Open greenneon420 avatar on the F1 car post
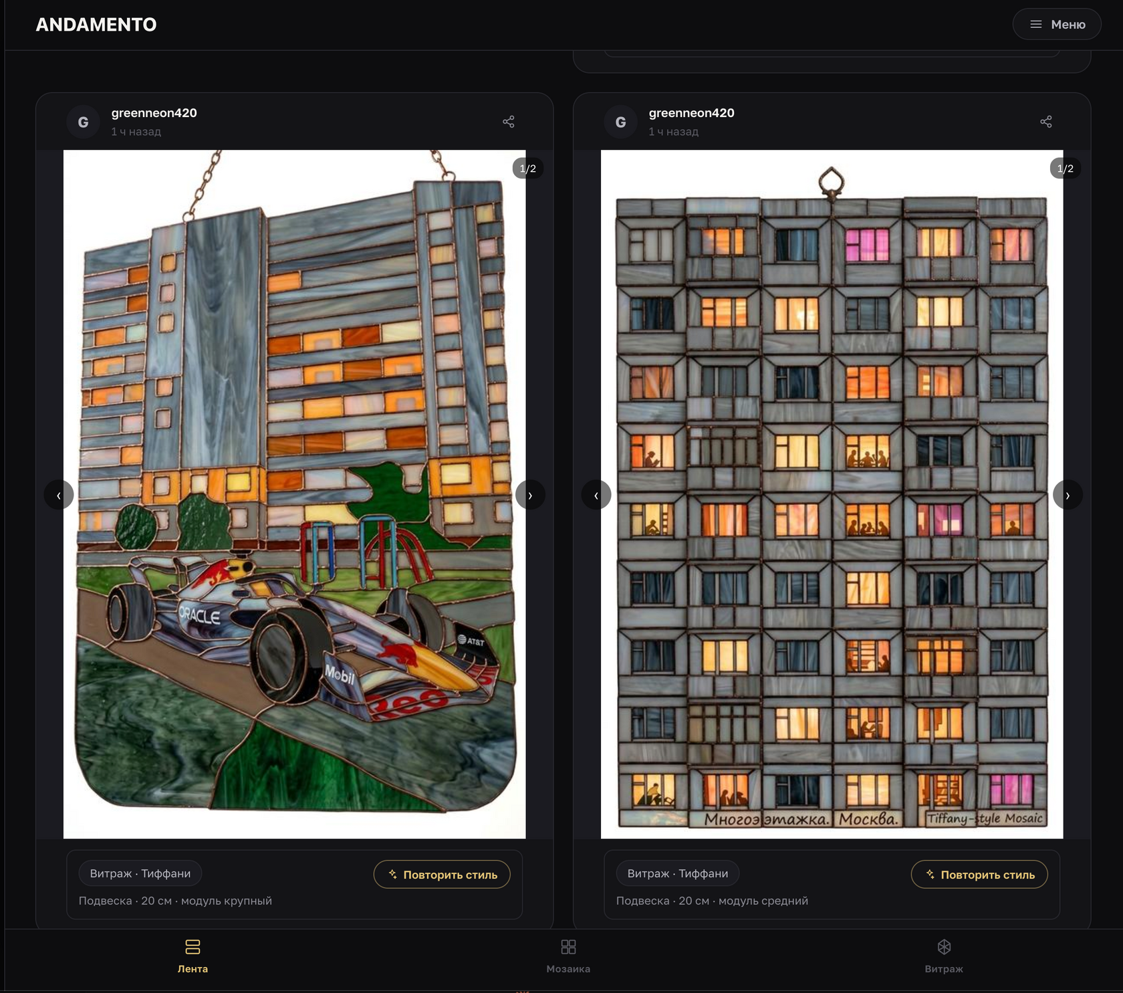This screenshot has width=1123, height=993. click(83, 122)
